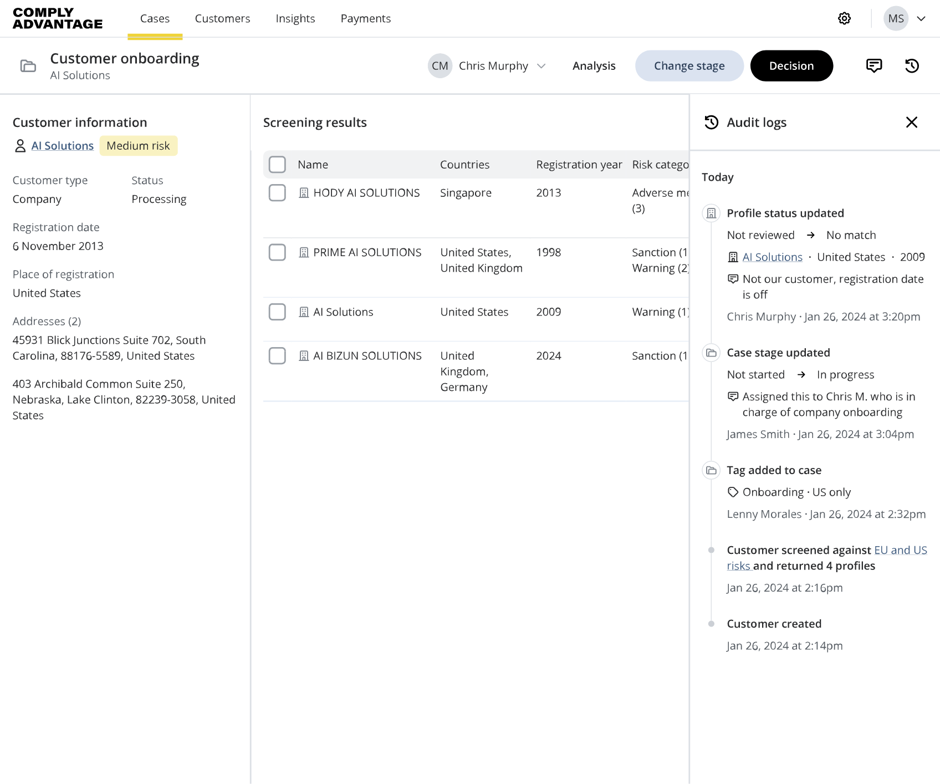Switch to the Customers tab
Screen dimensions: 940x784
coord(222,18)
